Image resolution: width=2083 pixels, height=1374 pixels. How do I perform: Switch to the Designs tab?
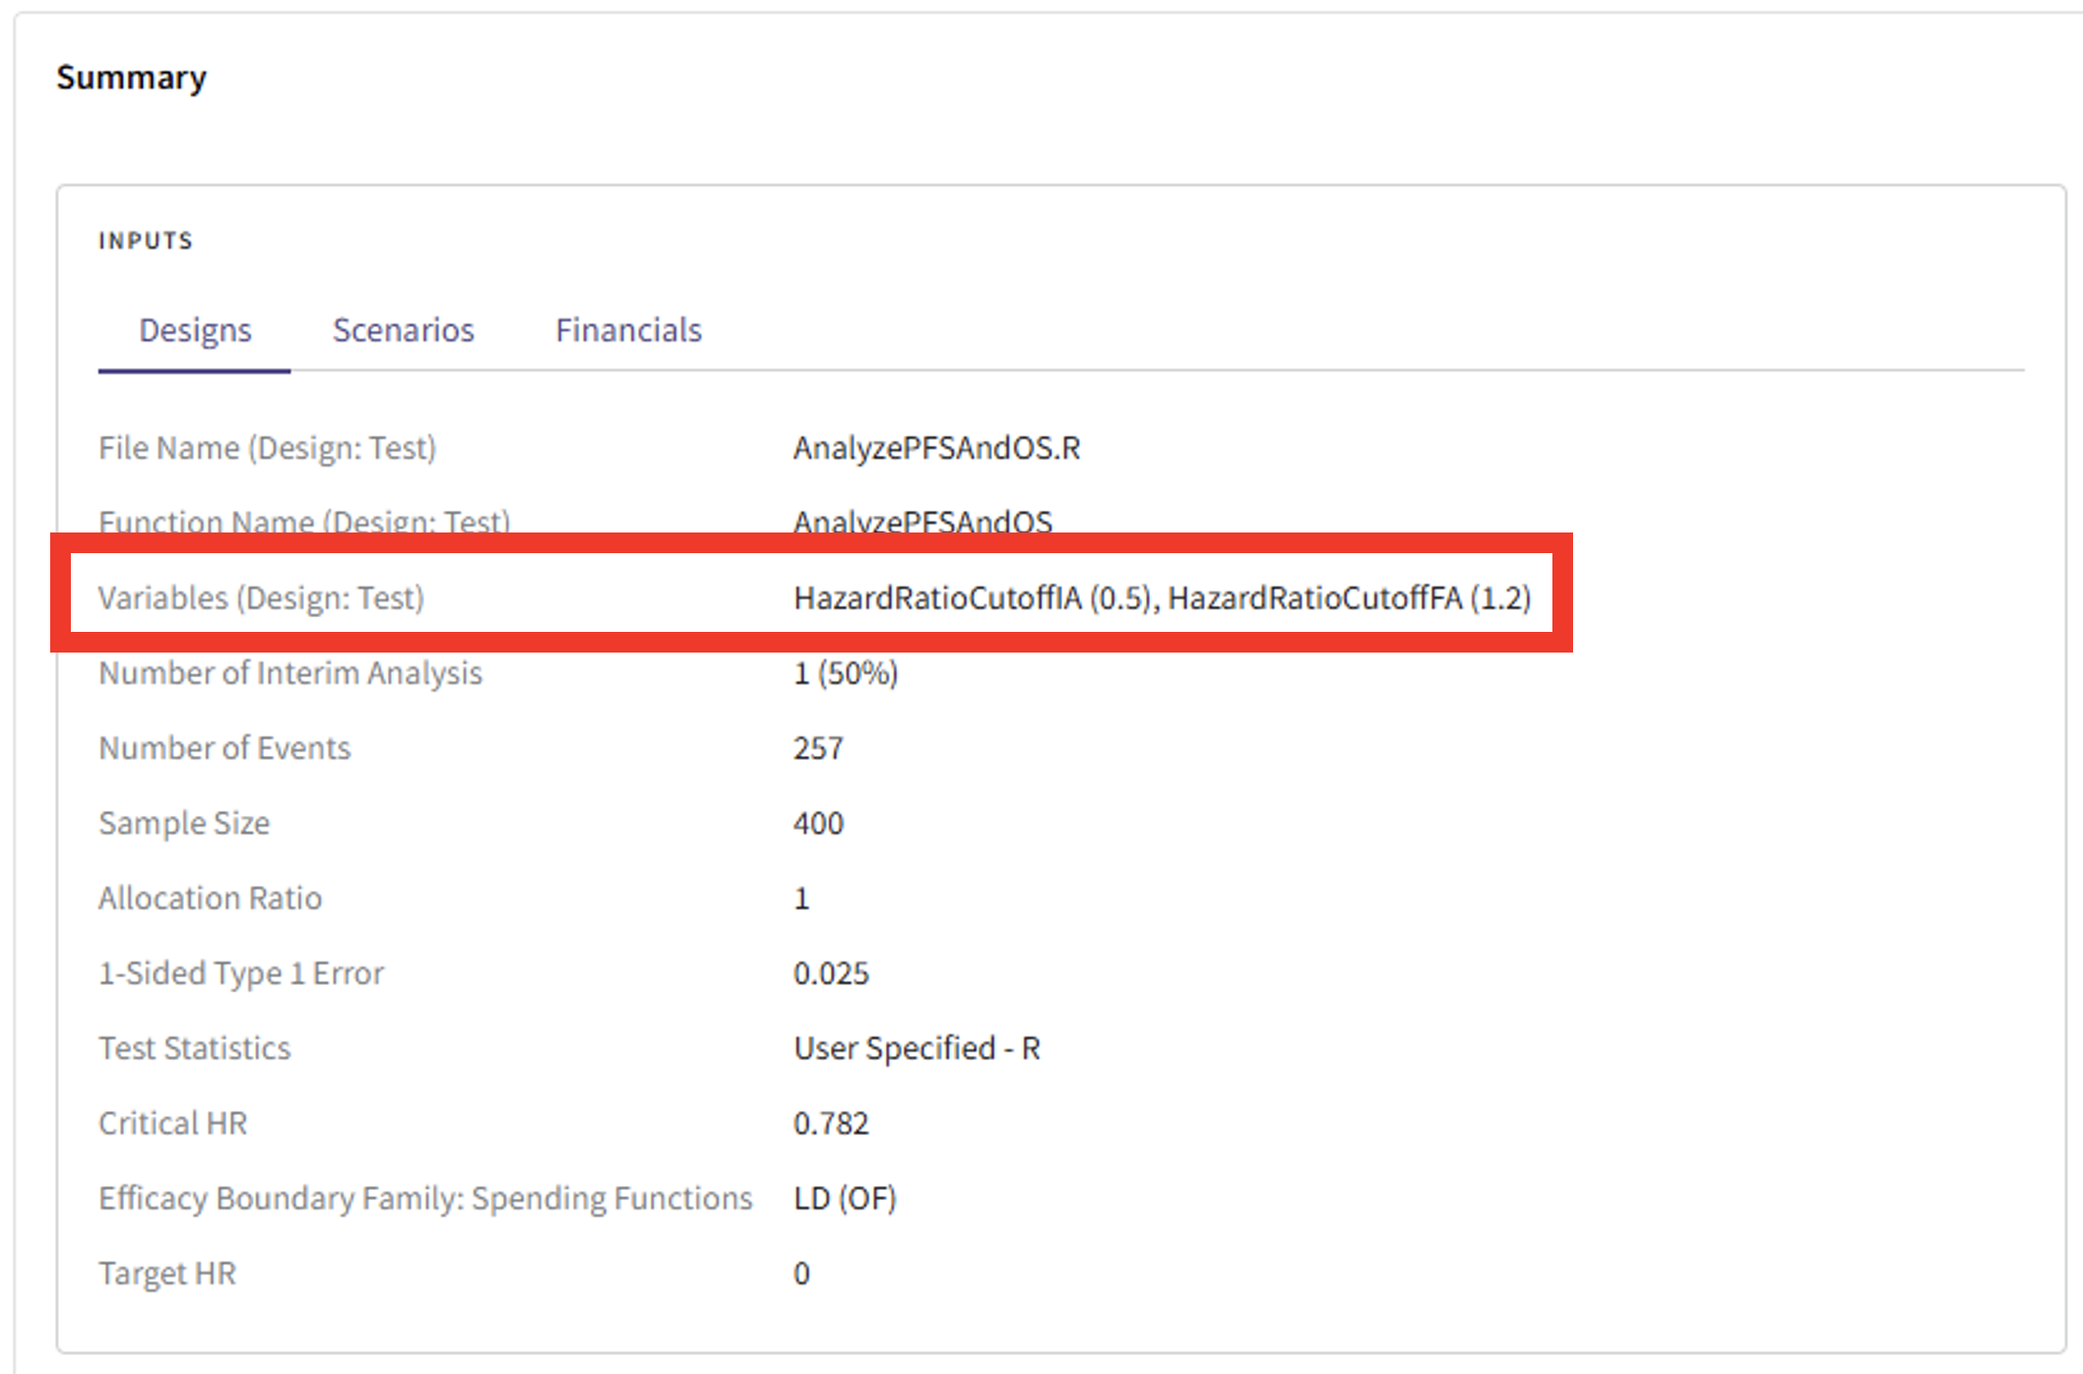[195, 331]
